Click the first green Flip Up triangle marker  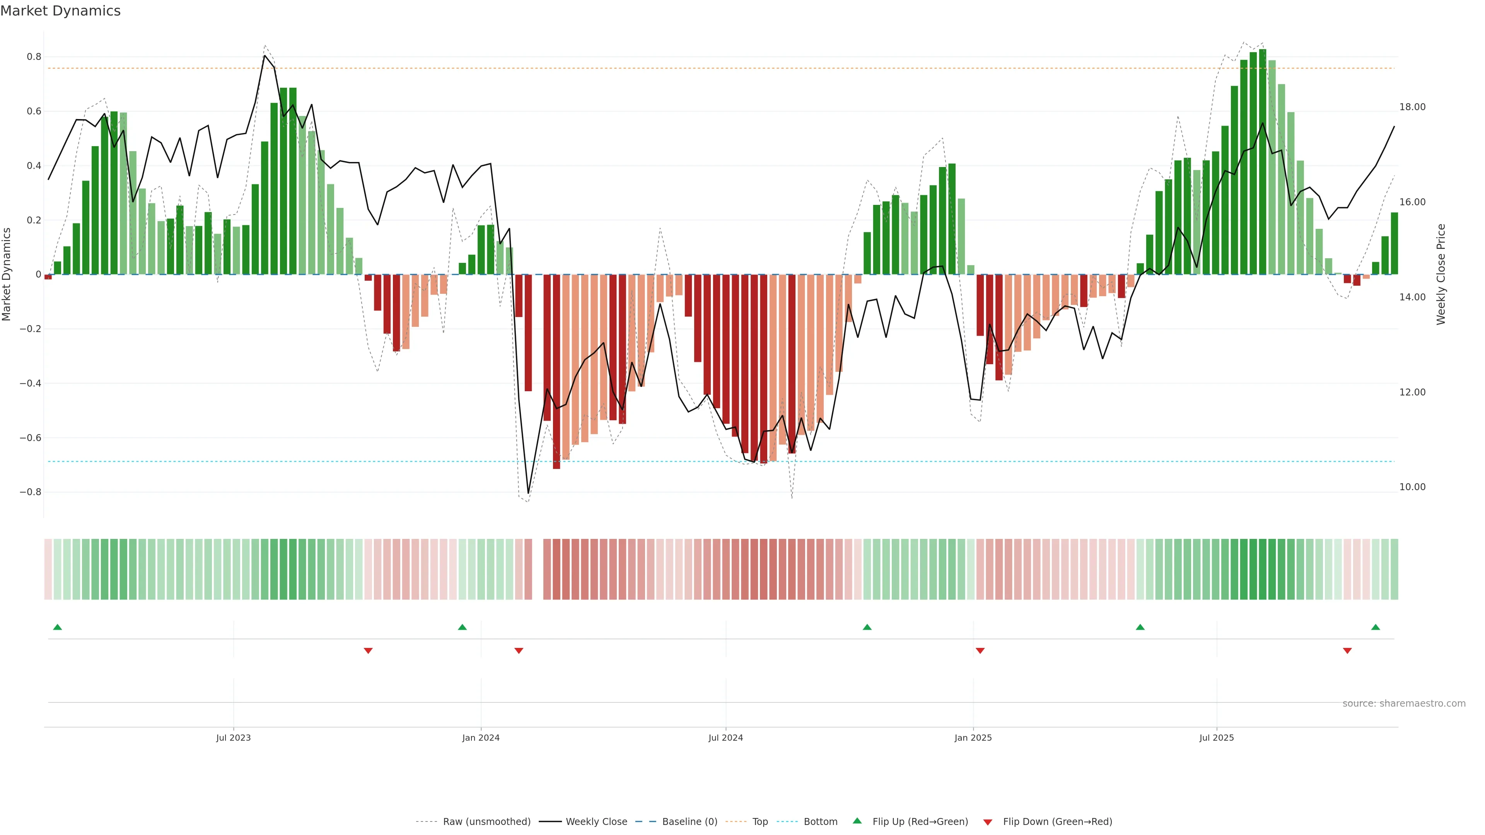coord(57,627)
